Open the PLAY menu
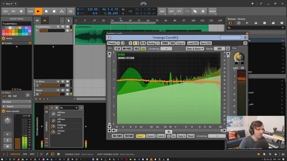The height and width of the screenshot is (161, 287). coord(30,11)
